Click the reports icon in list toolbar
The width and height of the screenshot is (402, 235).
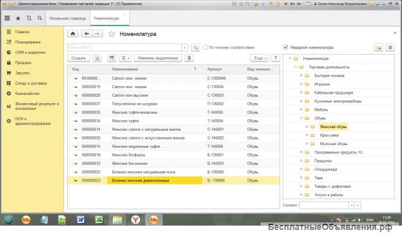(112, 58)
